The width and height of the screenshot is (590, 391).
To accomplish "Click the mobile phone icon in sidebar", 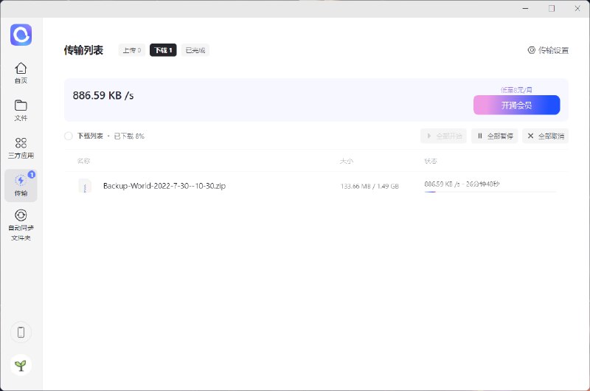I will pyautogui.click(x=21, y=332).
